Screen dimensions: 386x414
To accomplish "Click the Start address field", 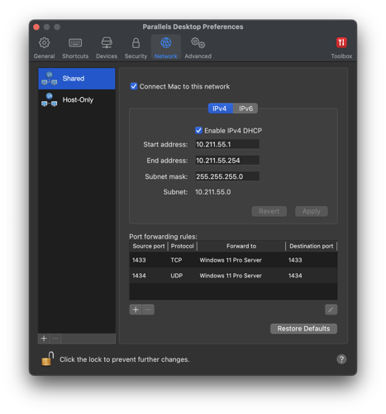I will pyautogui.click(x=227, y=144).
